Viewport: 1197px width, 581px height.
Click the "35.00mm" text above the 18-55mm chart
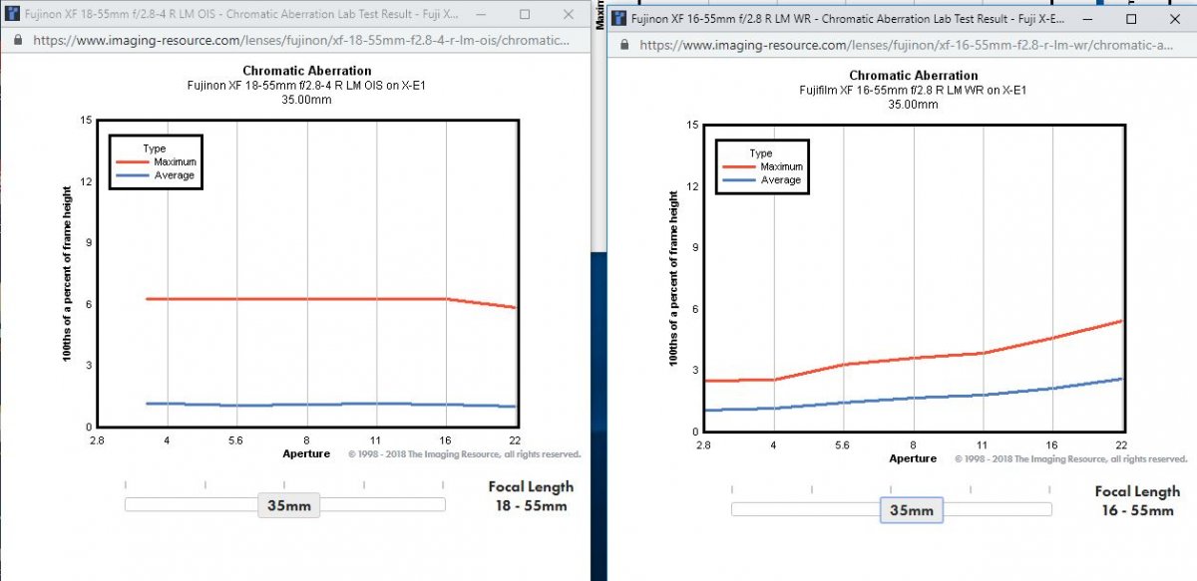tap(307, 99)
